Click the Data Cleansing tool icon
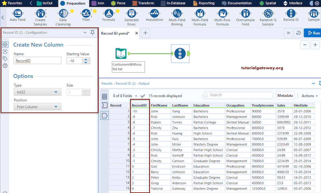321x193 pixels. [x=63, y=13]
